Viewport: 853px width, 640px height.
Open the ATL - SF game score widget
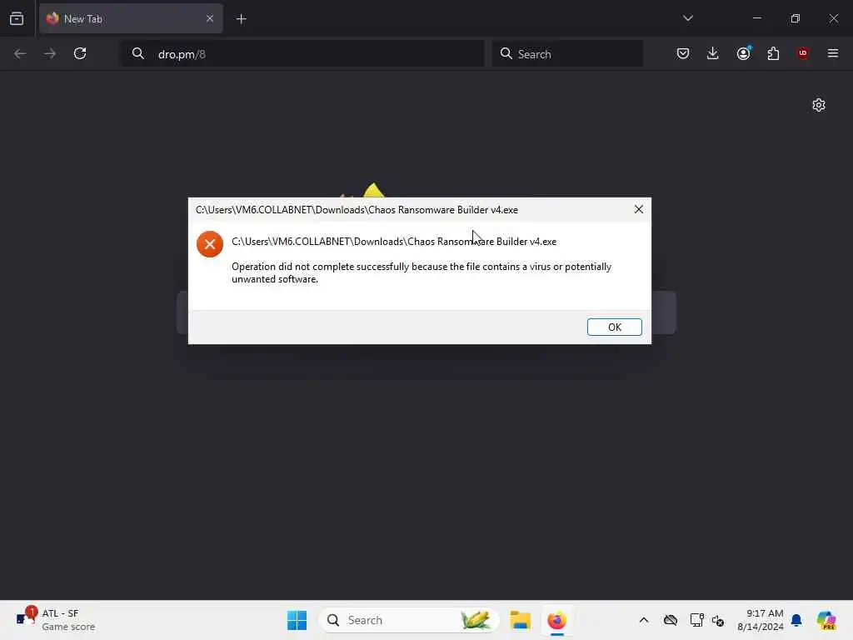coord(56,620)
